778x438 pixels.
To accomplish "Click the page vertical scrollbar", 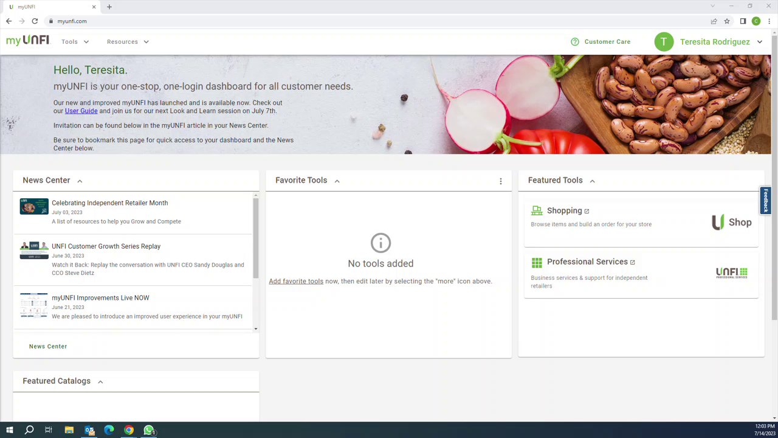I will pyautogui.click(x=774, y=176).
